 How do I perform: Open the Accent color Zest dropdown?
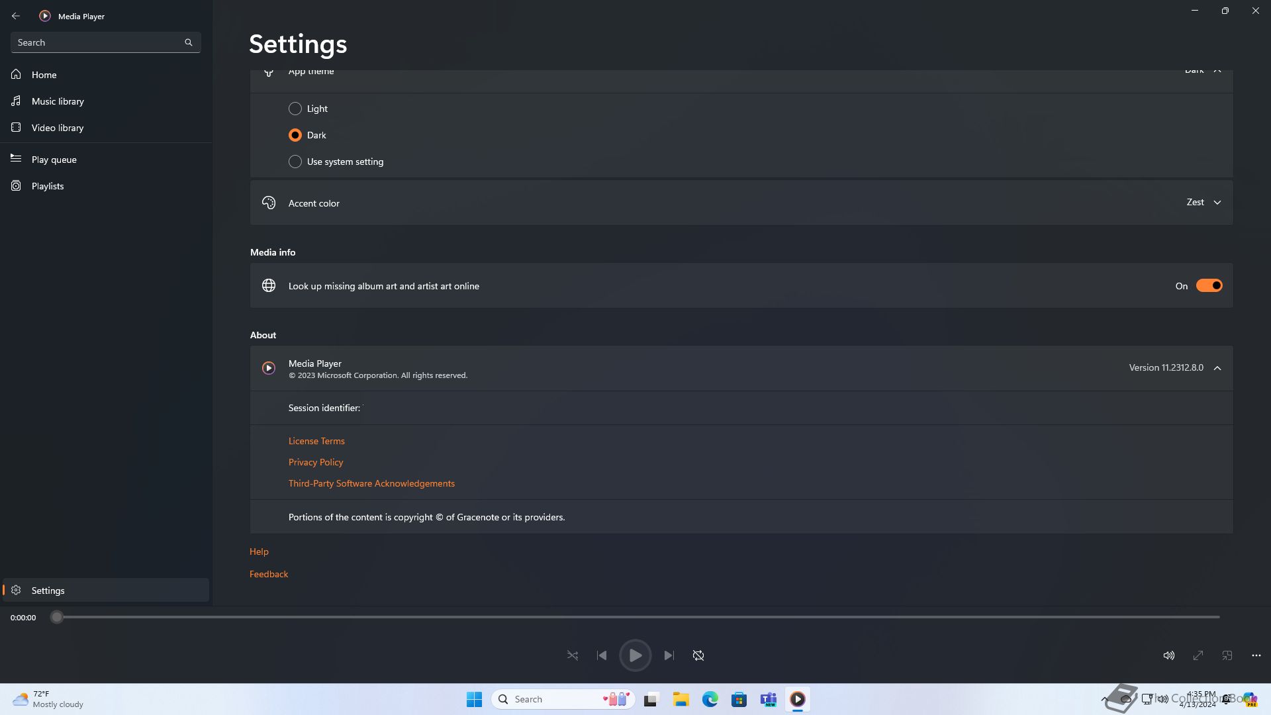pyautogui.click(x=1203, y=203)
